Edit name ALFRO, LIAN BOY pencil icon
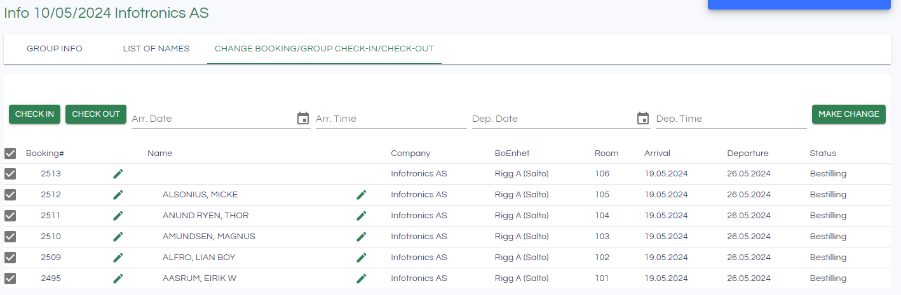 point(362,258)
